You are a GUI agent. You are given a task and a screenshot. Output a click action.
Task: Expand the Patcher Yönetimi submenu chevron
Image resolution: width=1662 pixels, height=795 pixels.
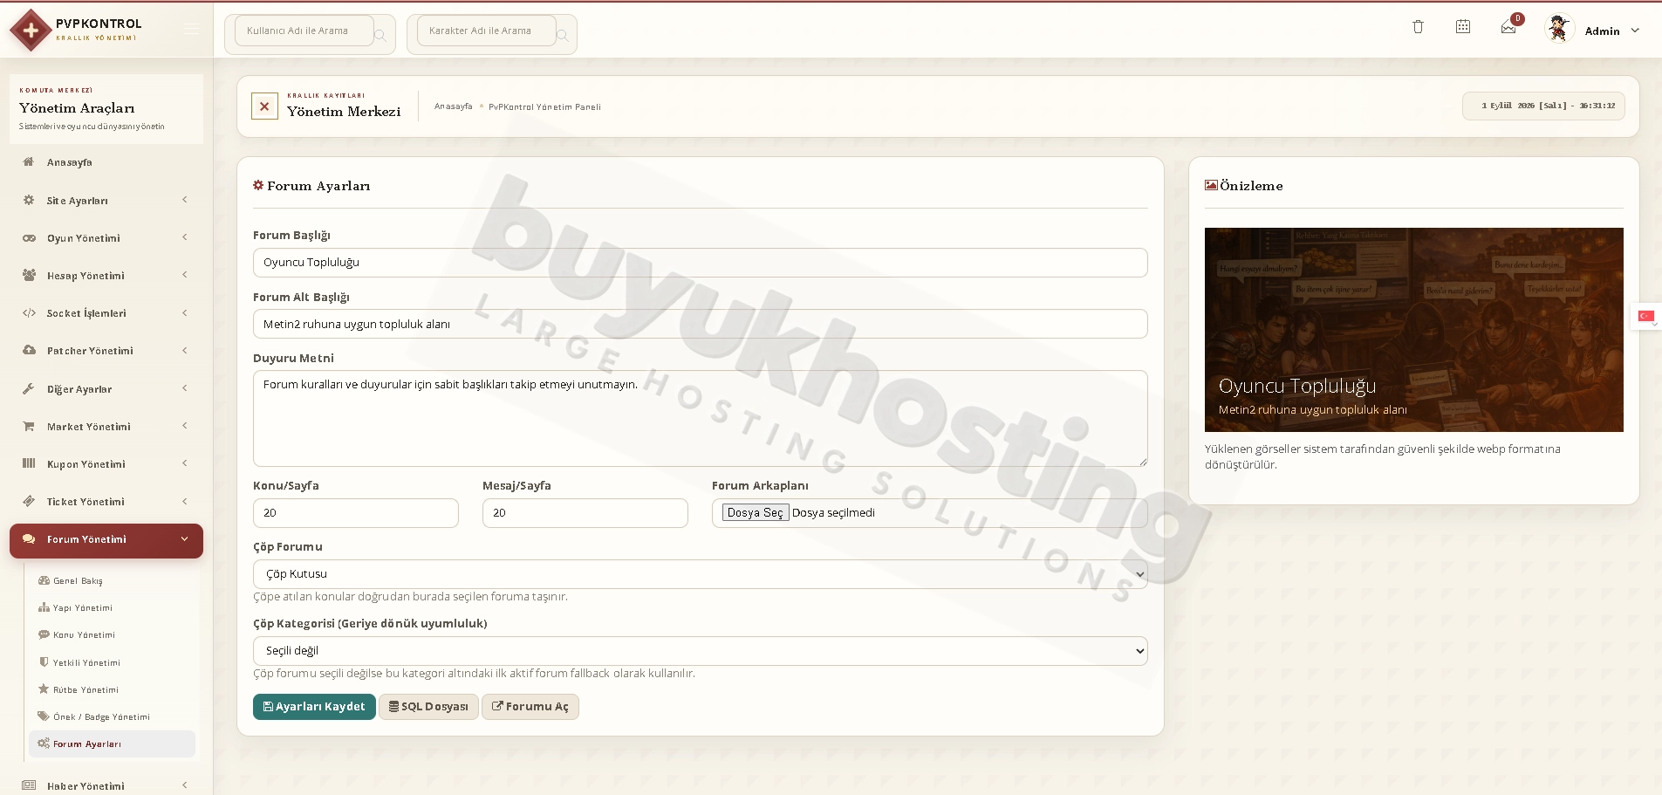(185, 350)
